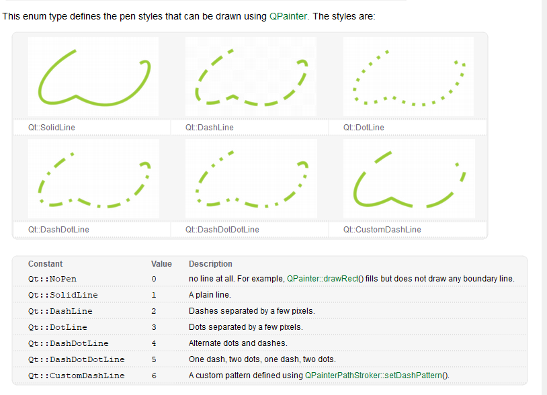Select the Qt::DotLine image caption

coord(364,128)
